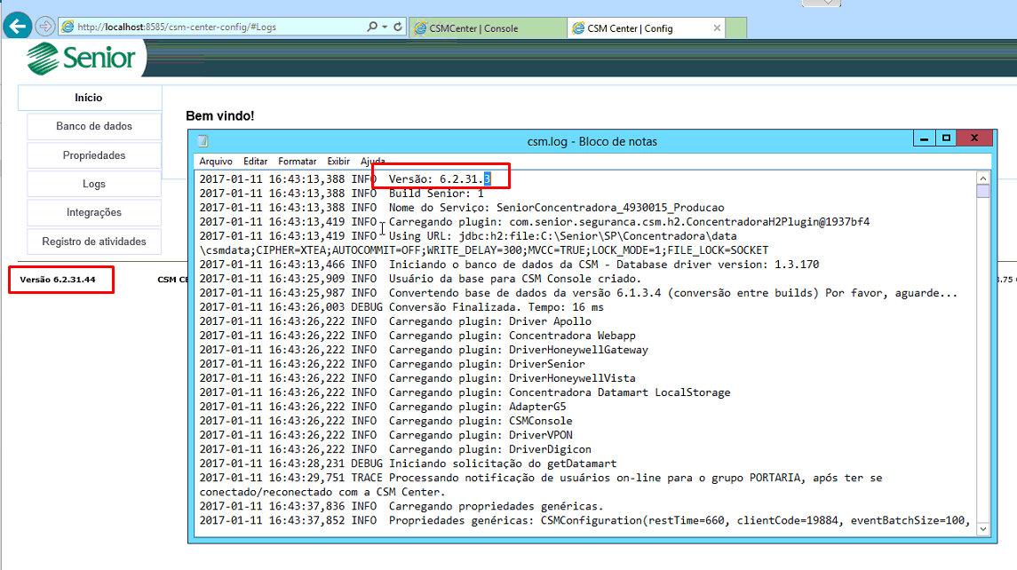Screen dimensions: 1017x570
Task: Click the Senior logo
Action: pos(81,58)
